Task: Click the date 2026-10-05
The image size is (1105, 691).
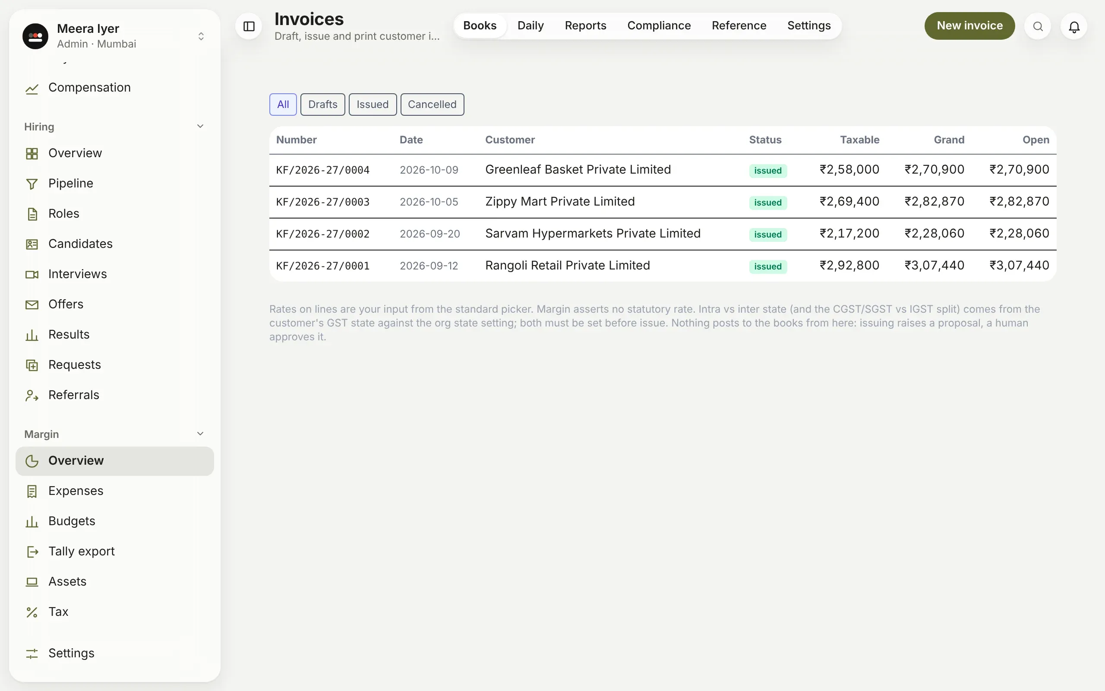Action: pos(429,203)
